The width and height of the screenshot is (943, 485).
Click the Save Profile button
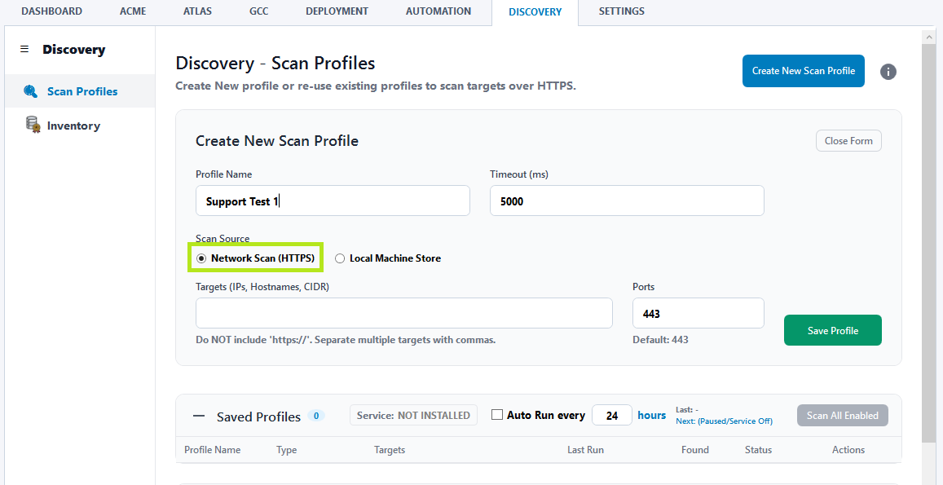(832, 330)
